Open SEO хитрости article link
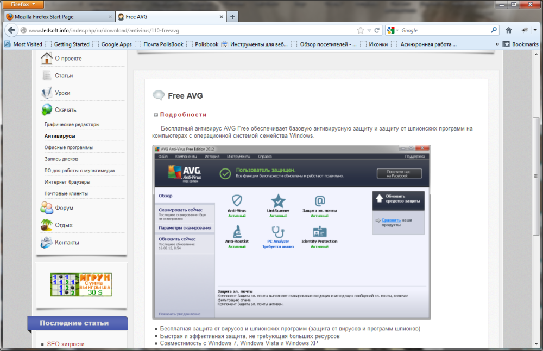The image size is (543, 351). pos(66,344)
